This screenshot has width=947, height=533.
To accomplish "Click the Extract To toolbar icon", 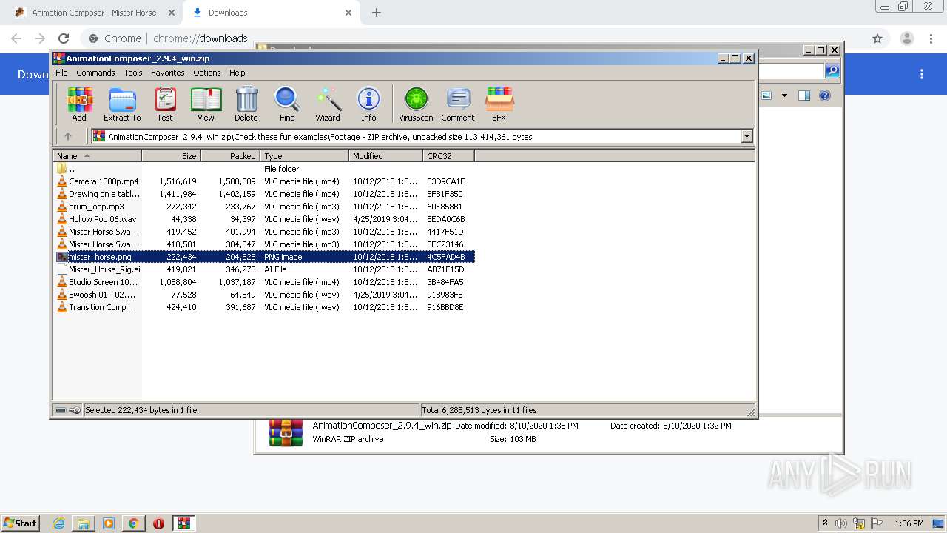I will click(x=122, y=104).
